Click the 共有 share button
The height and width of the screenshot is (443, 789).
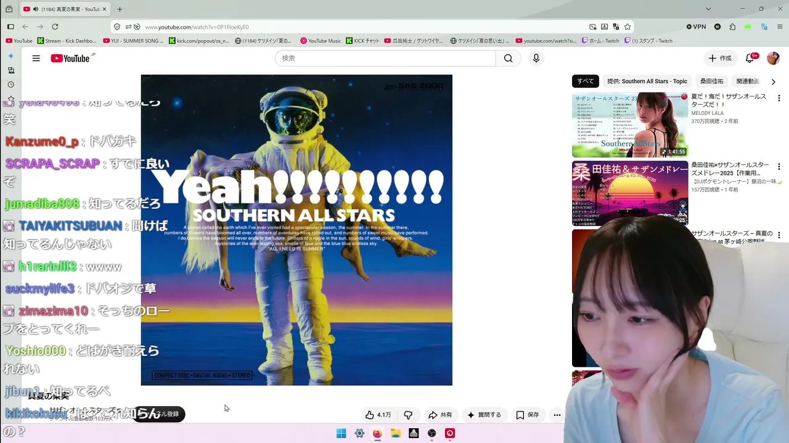(x=440, y=415)
